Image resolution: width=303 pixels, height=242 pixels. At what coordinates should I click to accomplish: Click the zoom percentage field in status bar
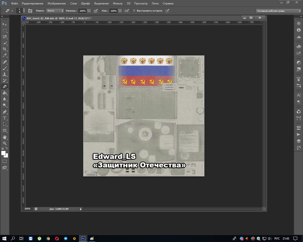click(x=28, y=209)
